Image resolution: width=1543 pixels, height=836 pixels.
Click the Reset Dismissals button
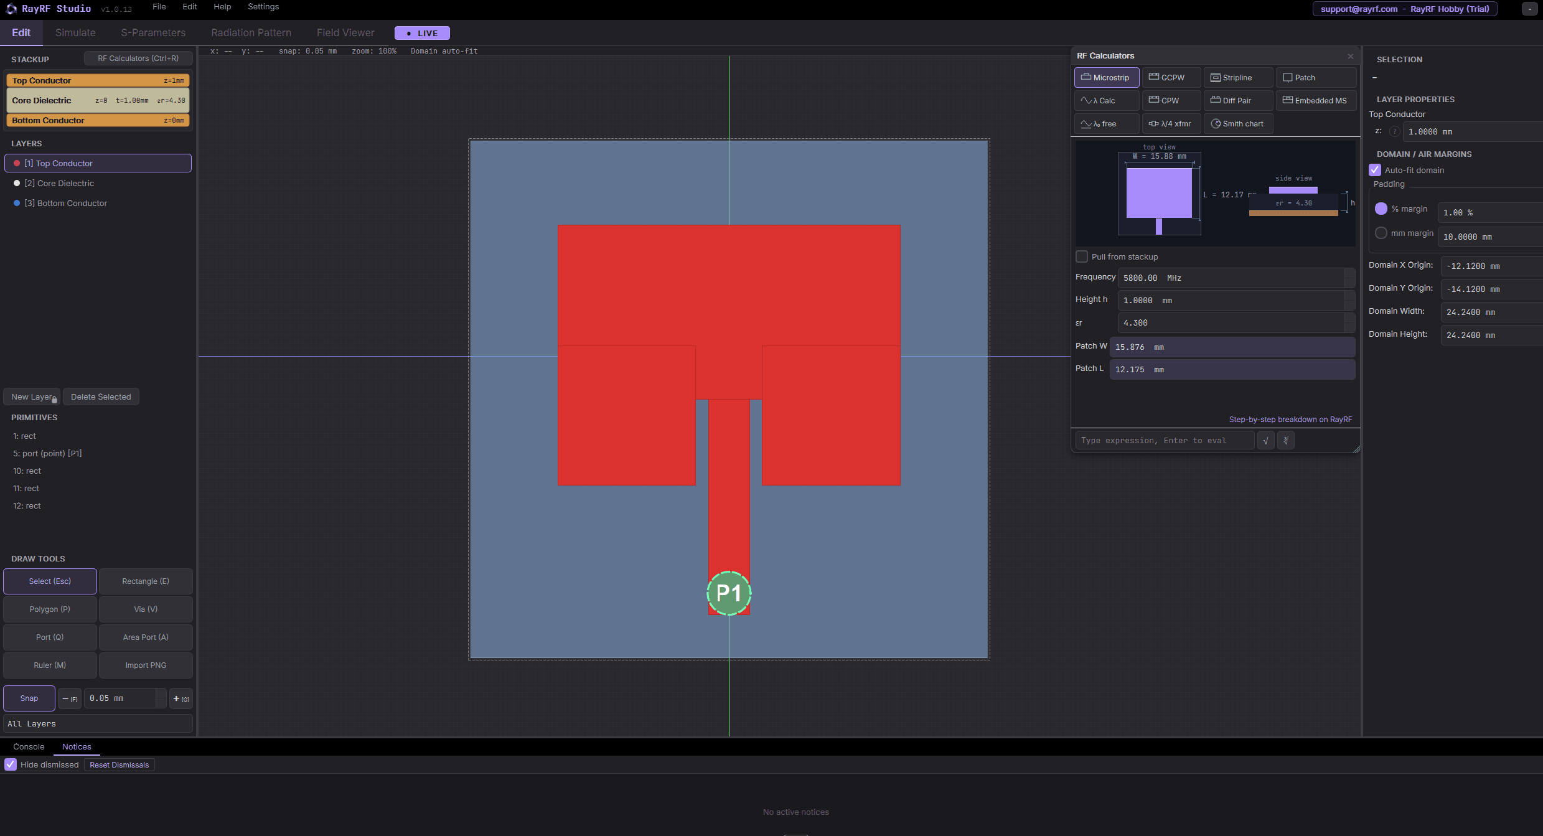coord(120,765)
